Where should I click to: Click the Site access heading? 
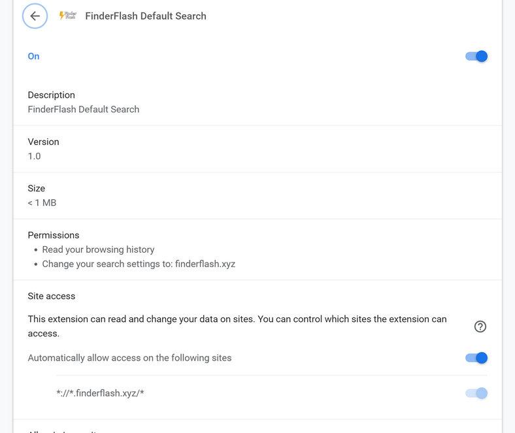[x=52, y=296]
